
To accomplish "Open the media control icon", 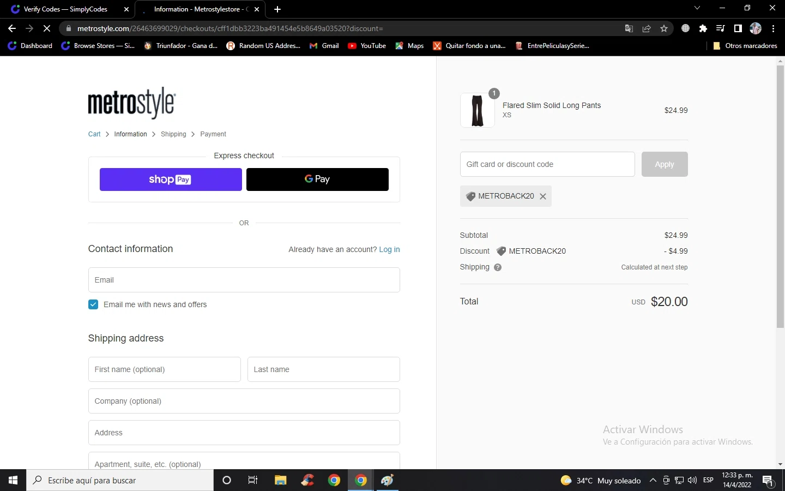I will tap(721, 28).
